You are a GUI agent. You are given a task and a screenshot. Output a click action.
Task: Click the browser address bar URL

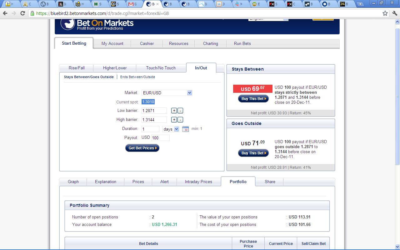102,13
